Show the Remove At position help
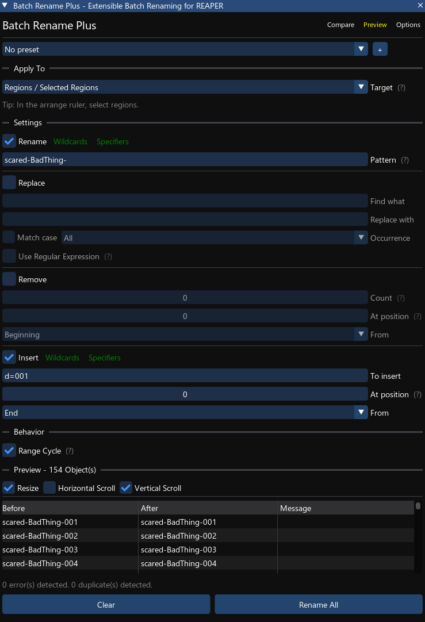425x622 pixels. click(417, 317)
